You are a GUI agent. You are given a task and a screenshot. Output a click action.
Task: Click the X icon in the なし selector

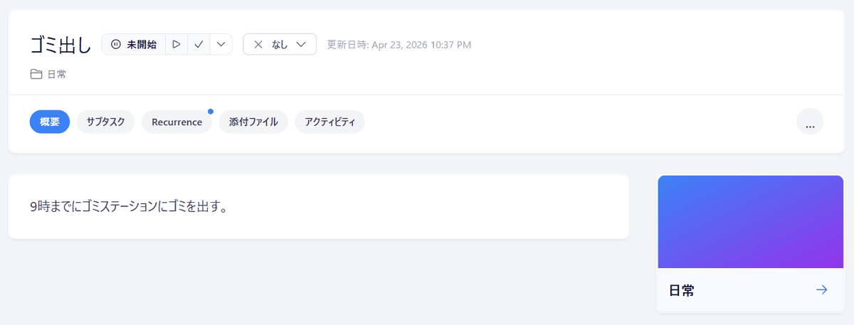tap(258, 45)
